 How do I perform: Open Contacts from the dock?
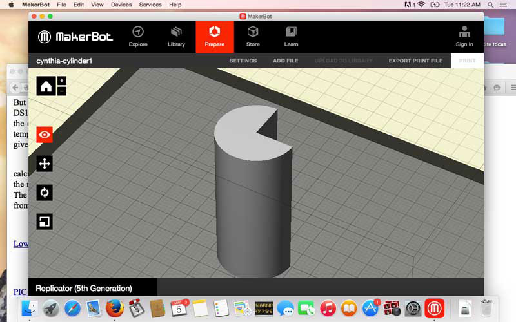157,308
